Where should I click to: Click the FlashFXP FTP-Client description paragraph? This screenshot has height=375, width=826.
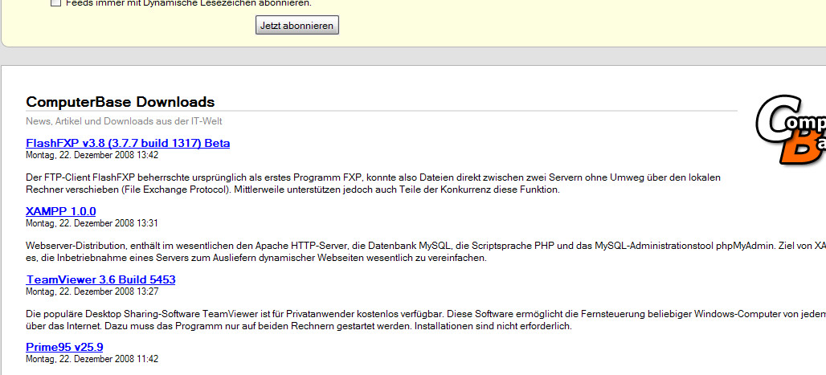tap(373, 184)
